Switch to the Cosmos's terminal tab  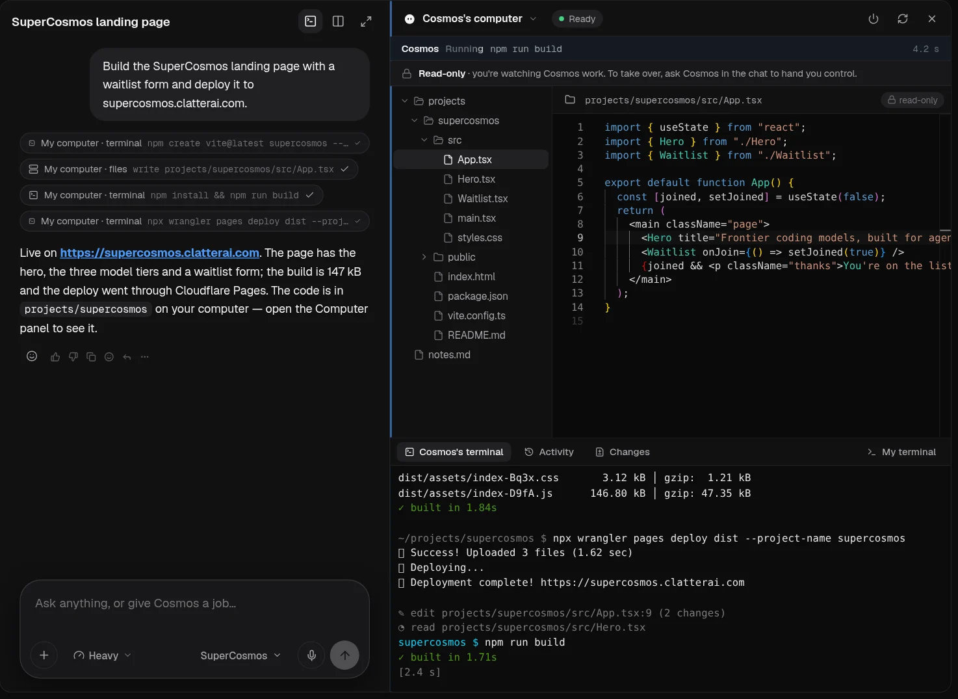click(454, 452)
